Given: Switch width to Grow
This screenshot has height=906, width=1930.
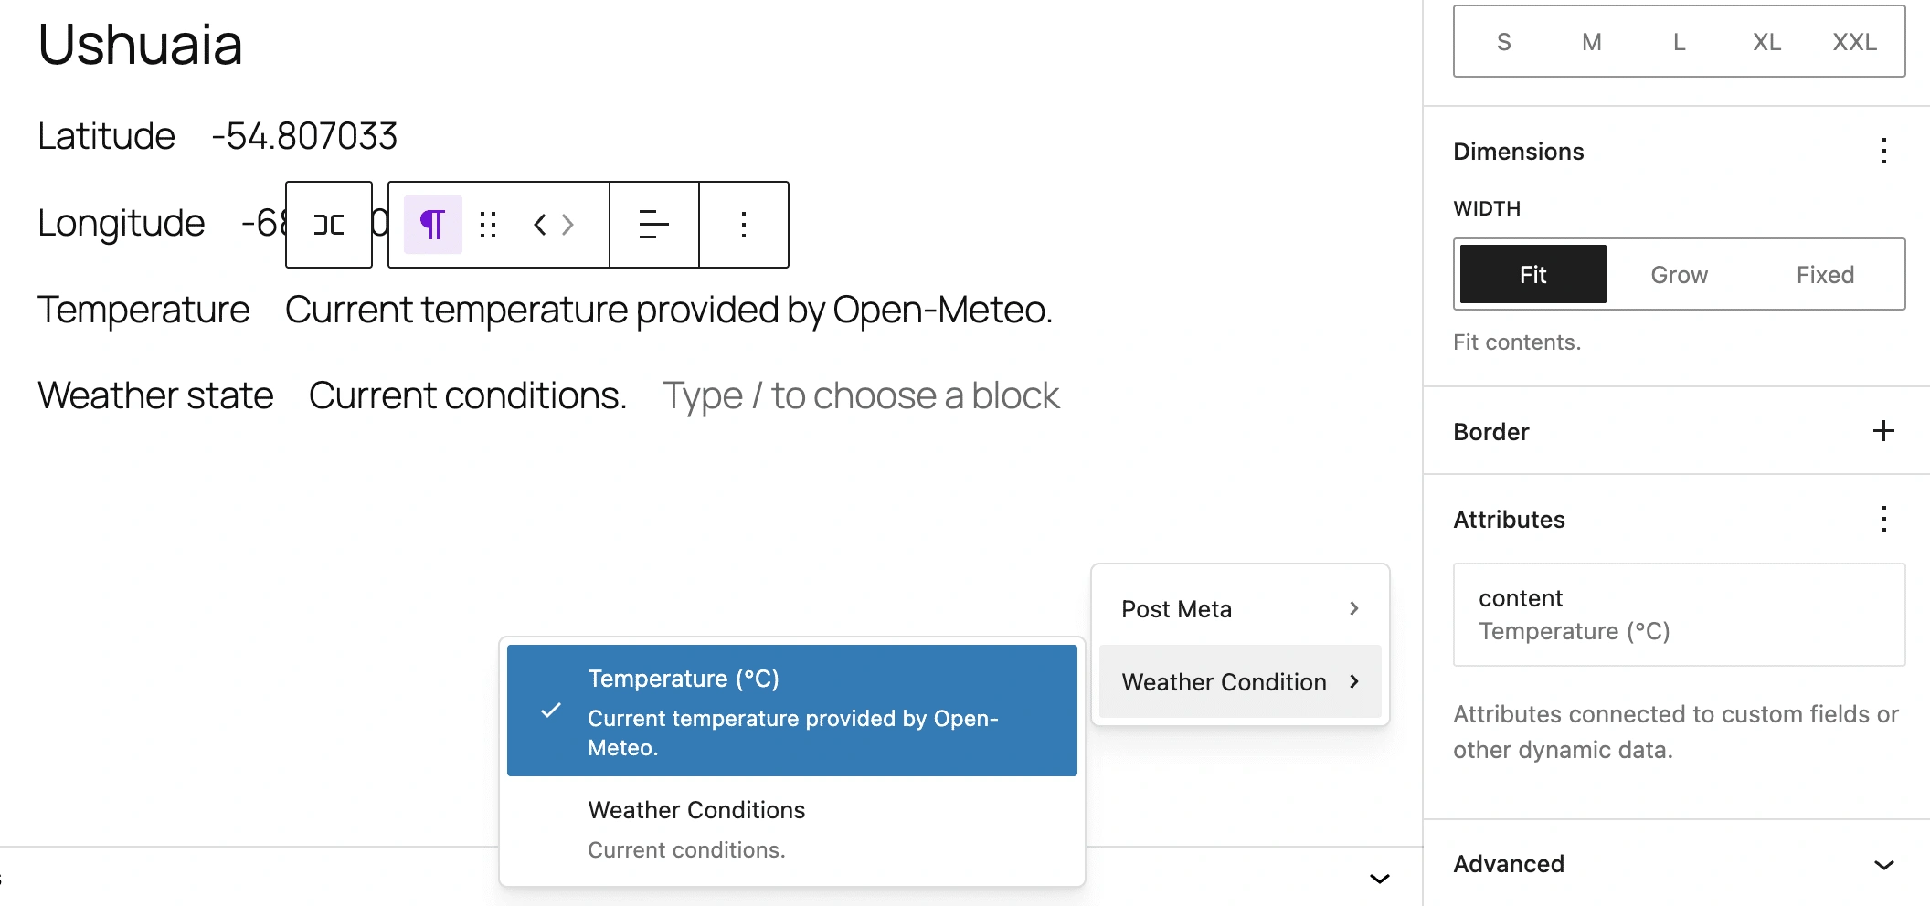Looking at the screenshot, I should coord(1679,274).
